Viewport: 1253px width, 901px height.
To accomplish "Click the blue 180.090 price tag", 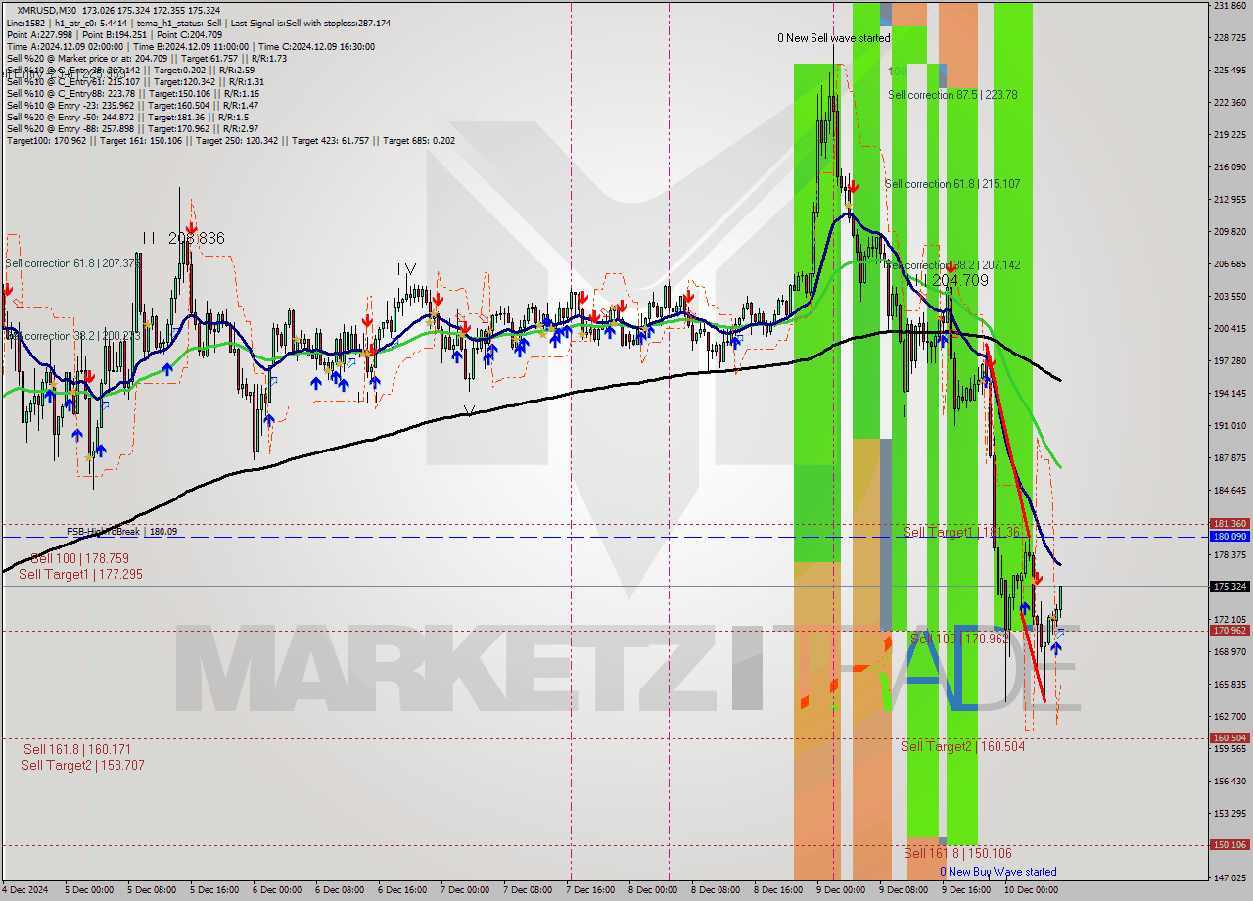I will coord(1230,537).
